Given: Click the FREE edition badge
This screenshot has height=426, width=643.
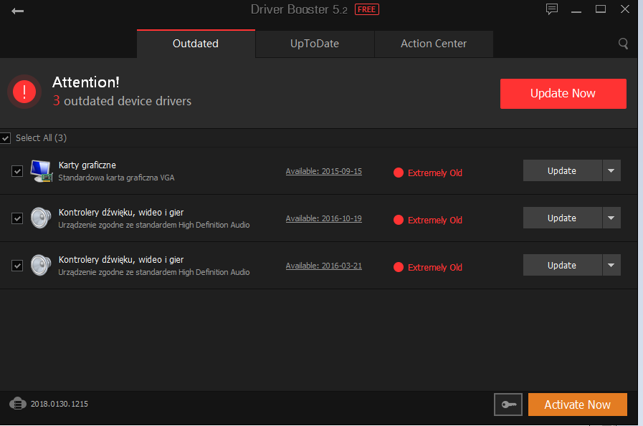Looking at the screenshot, I should 366,9.
